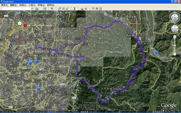Click the Tanzih place marker dot
181x113 pixels.
57,14
